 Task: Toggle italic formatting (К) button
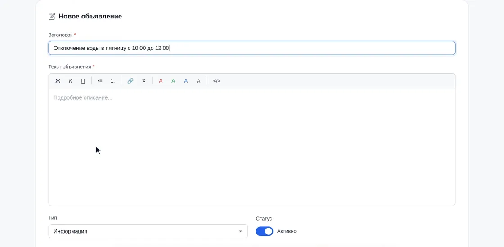(70, 81)
